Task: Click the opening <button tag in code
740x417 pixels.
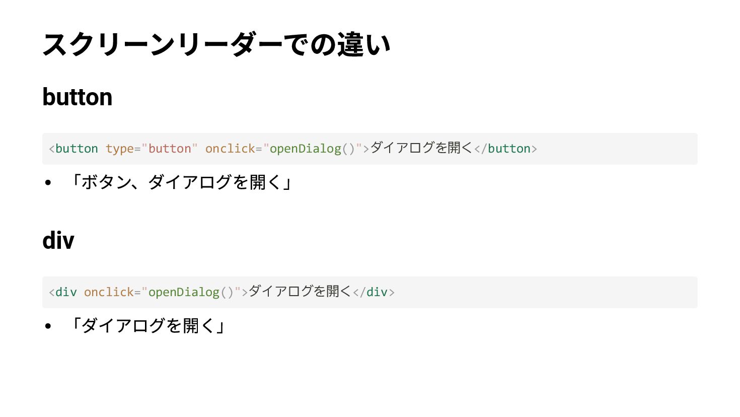Action: [73, 149]
